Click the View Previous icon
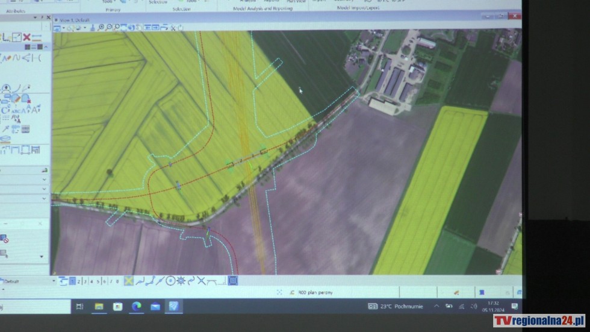Screen dimensions: 590x332 click(147, 28)
